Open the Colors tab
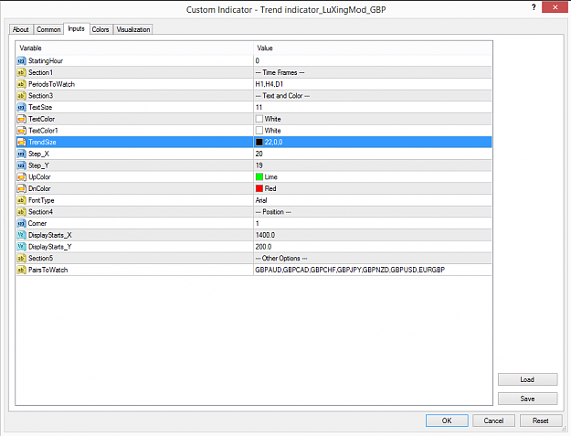 click(100, 29)
